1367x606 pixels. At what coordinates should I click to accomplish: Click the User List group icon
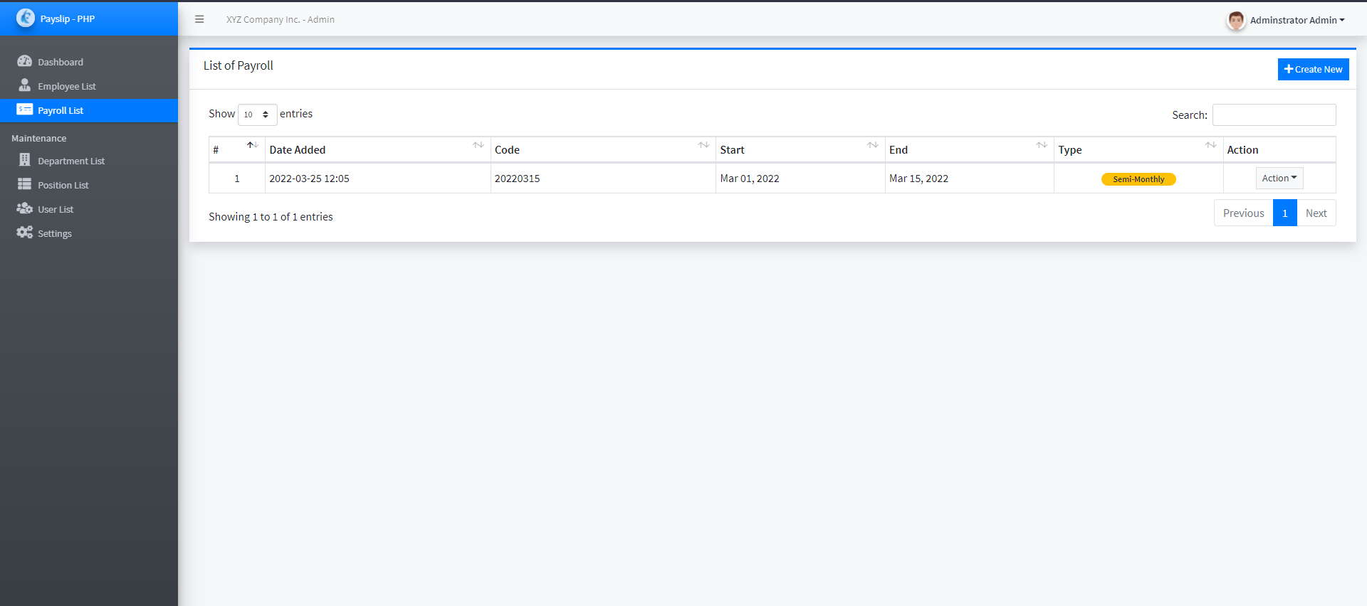tap(24, 208)
